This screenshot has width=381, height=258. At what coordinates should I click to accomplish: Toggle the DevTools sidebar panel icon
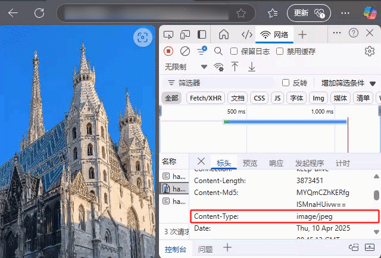[202, 34]
